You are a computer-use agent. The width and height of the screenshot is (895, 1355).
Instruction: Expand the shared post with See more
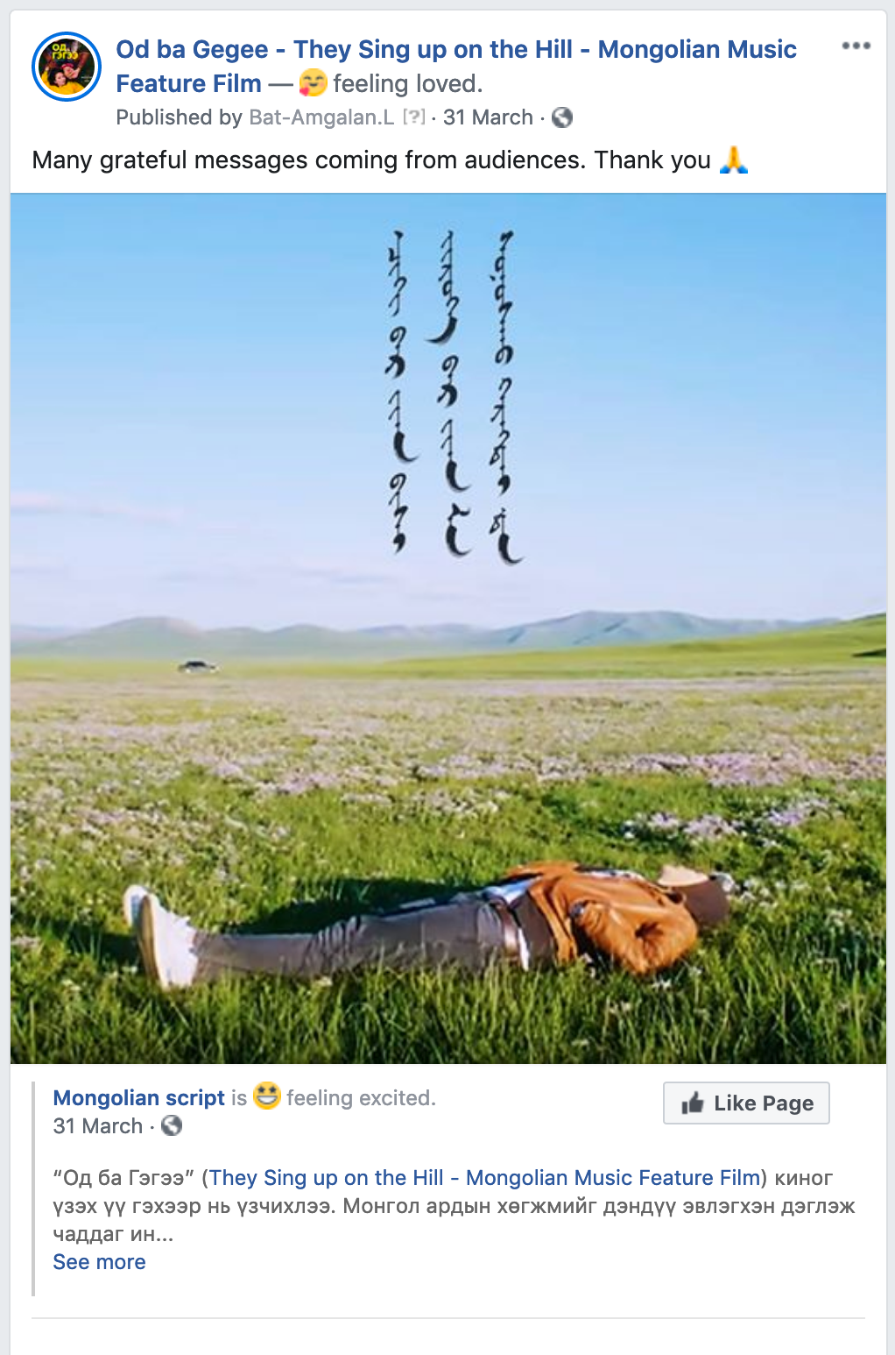coord(99,1262)
